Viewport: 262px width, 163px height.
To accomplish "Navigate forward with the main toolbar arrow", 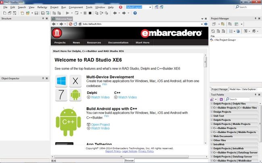I will [x=124, y=13].
